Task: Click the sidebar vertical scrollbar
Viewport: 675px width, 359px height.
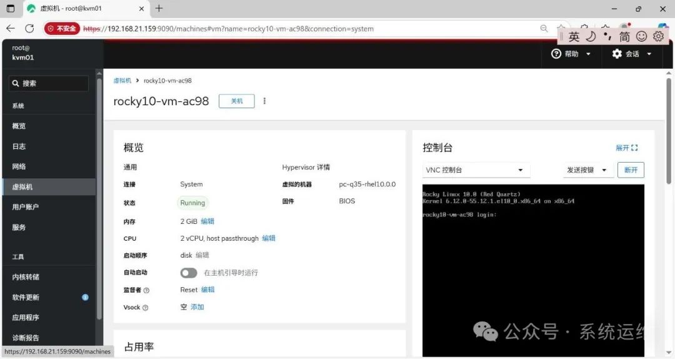Action: pos(99,198)
